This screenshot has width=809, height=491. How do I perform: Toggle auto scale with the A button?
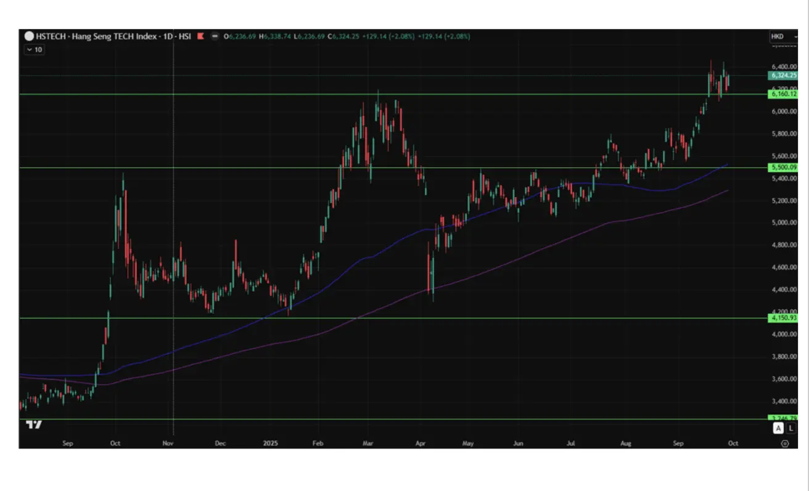click(x=778, y=428)
